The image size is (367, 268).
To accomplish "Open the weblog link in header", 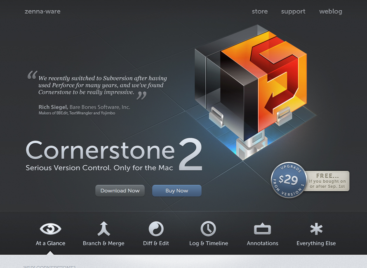I will (331, 12).
